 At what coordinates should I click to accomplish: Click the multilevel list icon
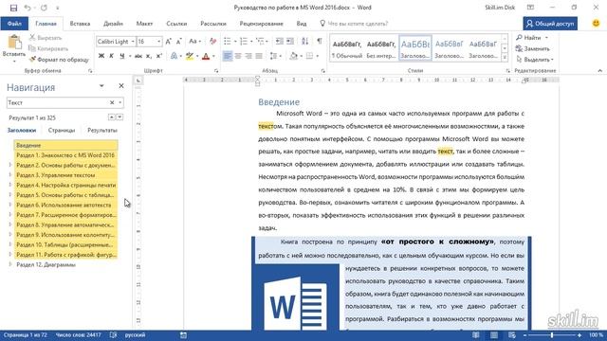tap(260, 41)
